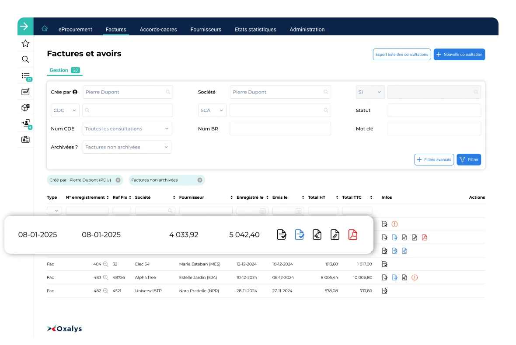The width and height of the screenshot is (516, 345).
Task: Select the Gestion tab
Action: pos(65,70)
